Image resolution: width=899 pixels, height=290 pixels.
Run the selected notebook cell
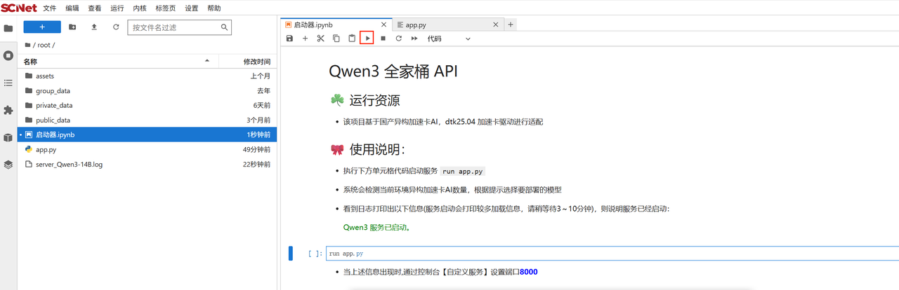pos(367,39)
